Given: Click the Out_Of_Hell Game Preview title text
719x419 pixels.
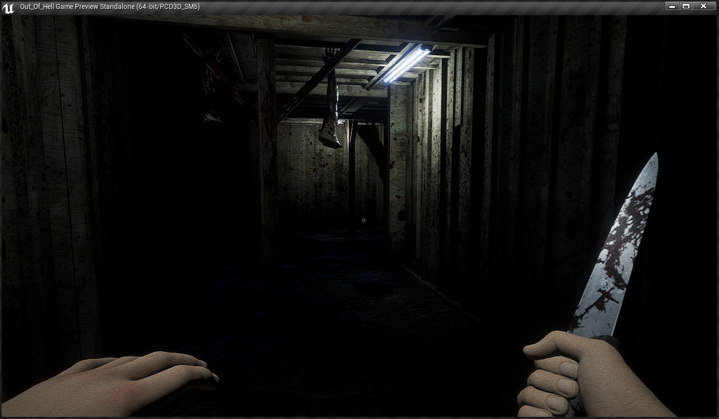Looking at the screenshot, I should 109,7.
